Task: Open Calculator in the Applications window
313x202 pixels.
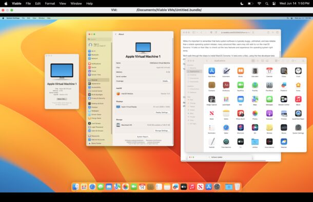Action: tap(255, 71)
